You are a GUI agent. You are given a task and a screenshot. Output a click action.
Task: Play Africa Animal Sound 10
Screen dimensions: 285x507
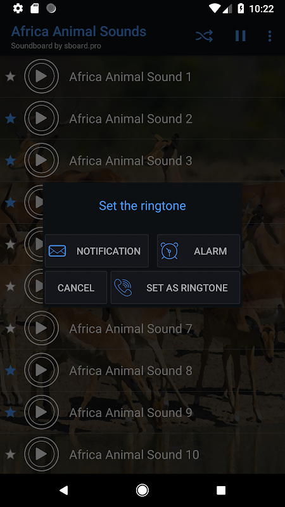click(x=41, y=454)
